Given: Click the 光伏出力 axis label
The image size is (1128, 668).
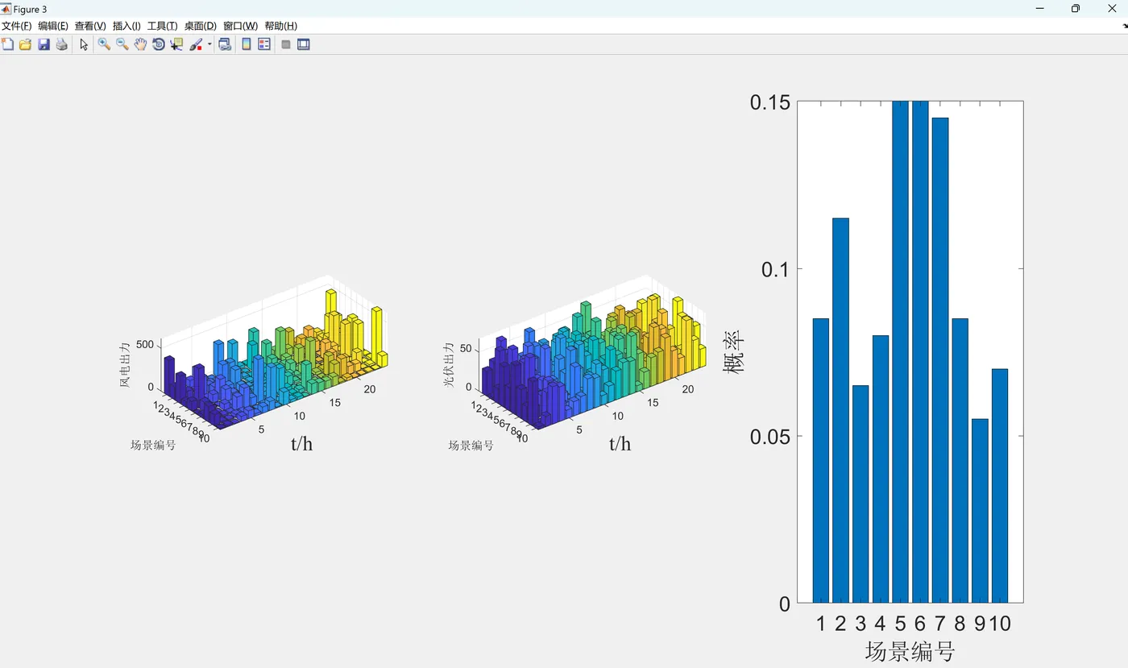Looking at the screenshot, I should pos(450,364).
